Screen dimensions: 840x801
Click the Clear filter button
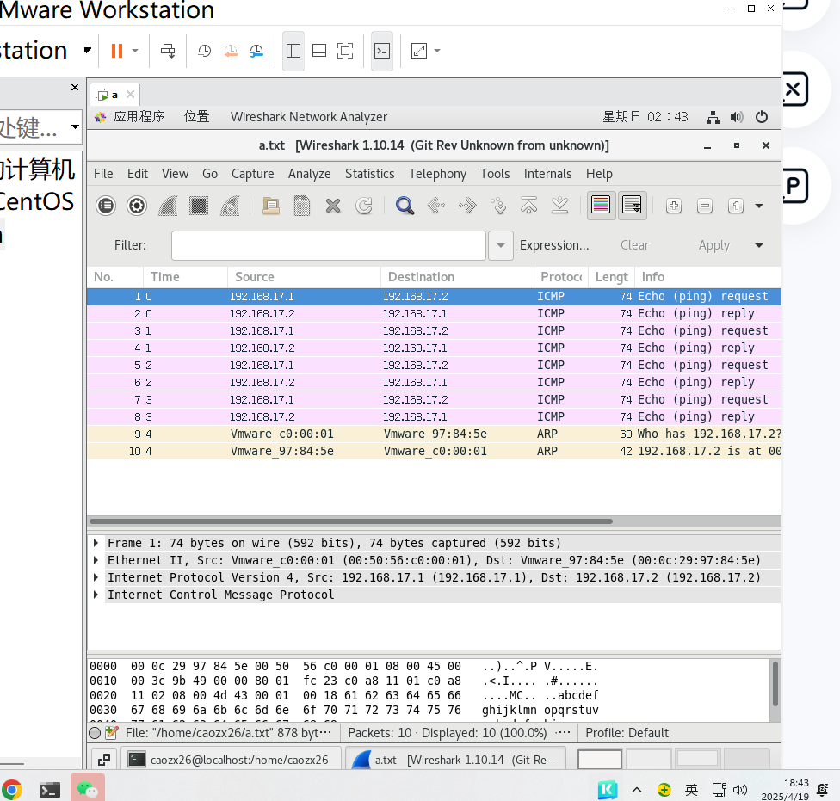pyautogui.click(x=634, y=245)
